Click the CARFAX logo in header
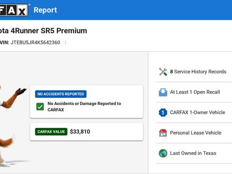The image size is (232, 174). click(14, 10)
